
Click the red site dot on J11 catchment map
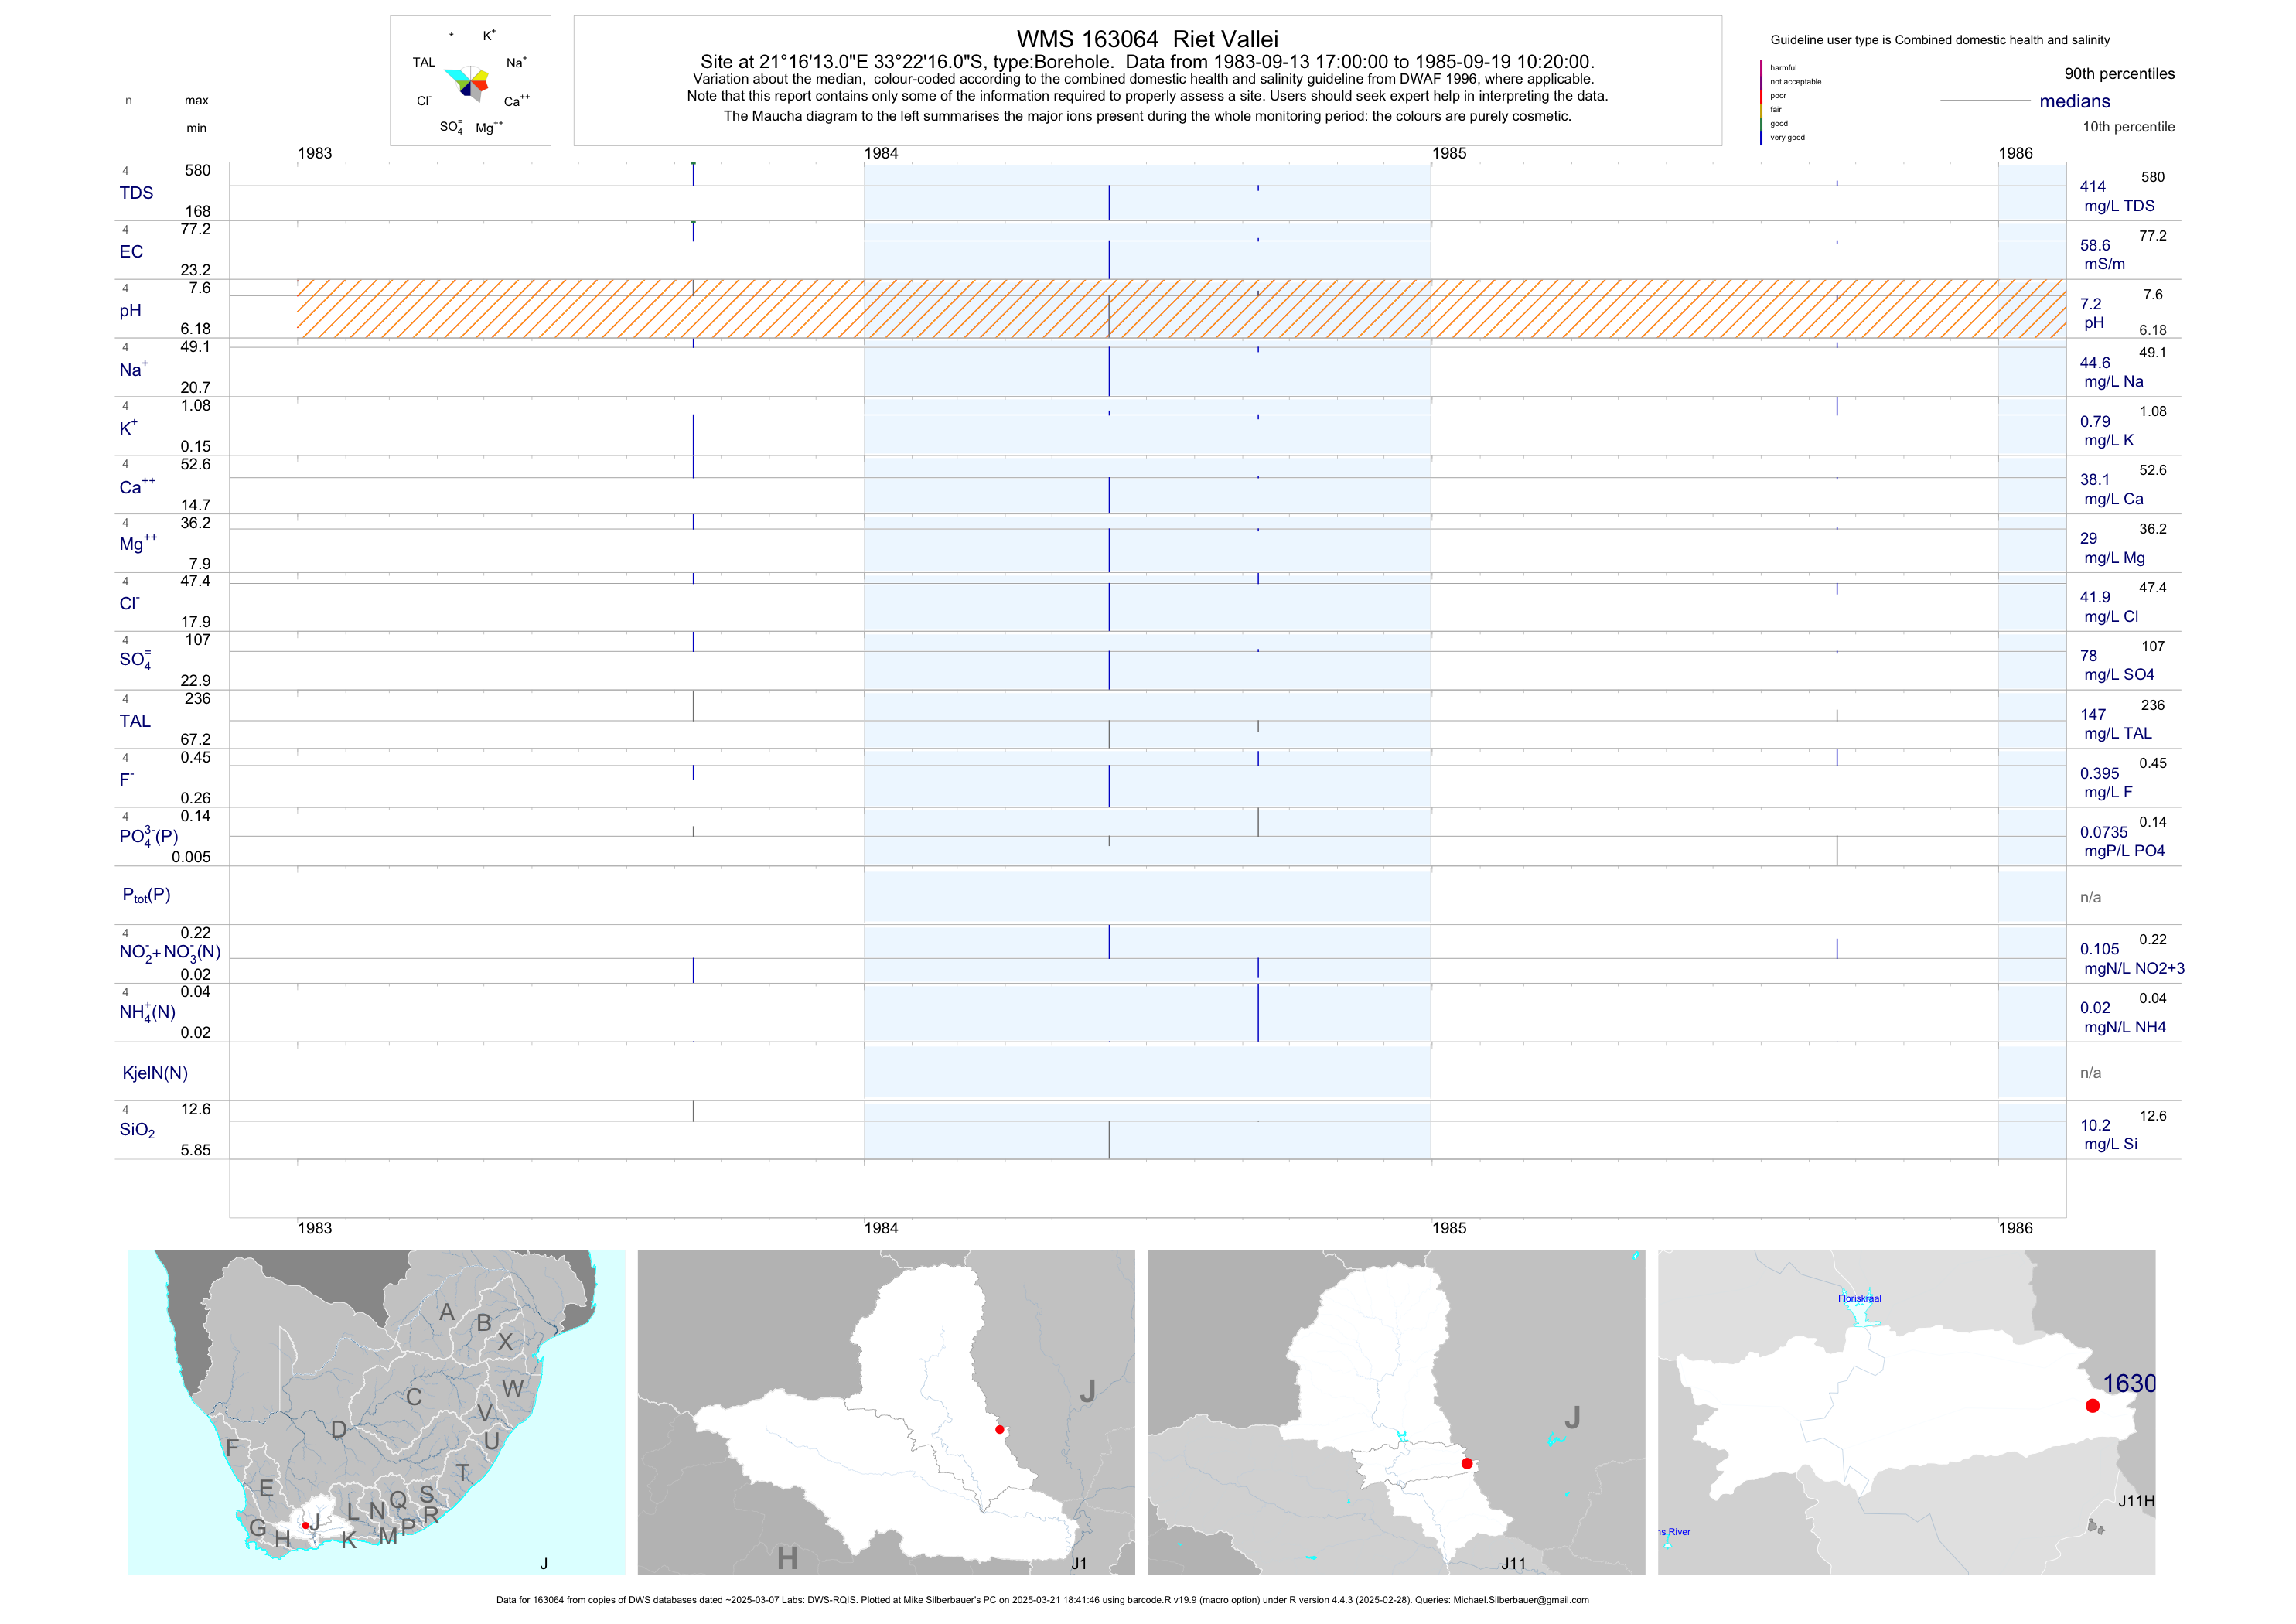coord(1467,1463)
